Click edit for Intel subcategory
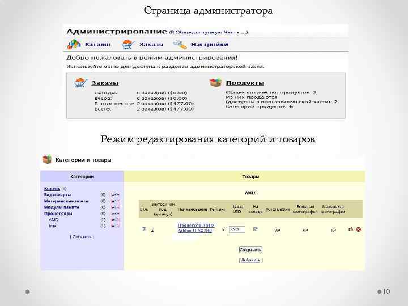The height and width of the screenshot is (306, 408). coord(115,226)
